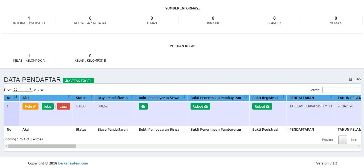The height and width of the screenshot is (168, 364).
Task: Click the Next pagination link
Action: click(354, 140)
